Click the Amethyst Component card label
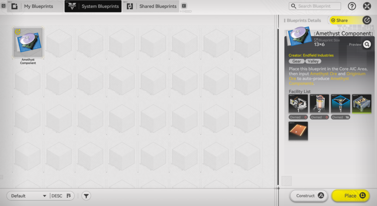Screen dimensions: 377x206 tap(28, 61)
